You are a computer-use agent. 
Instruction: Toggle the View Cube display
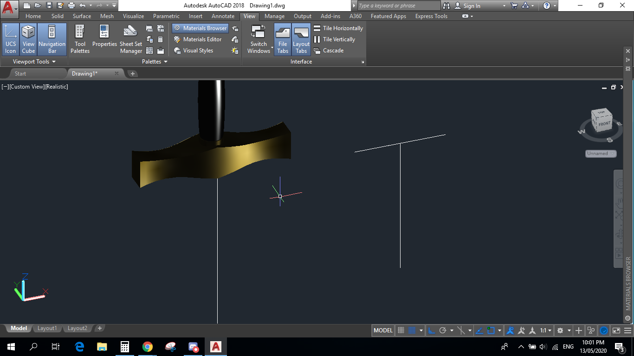[28, 39]
